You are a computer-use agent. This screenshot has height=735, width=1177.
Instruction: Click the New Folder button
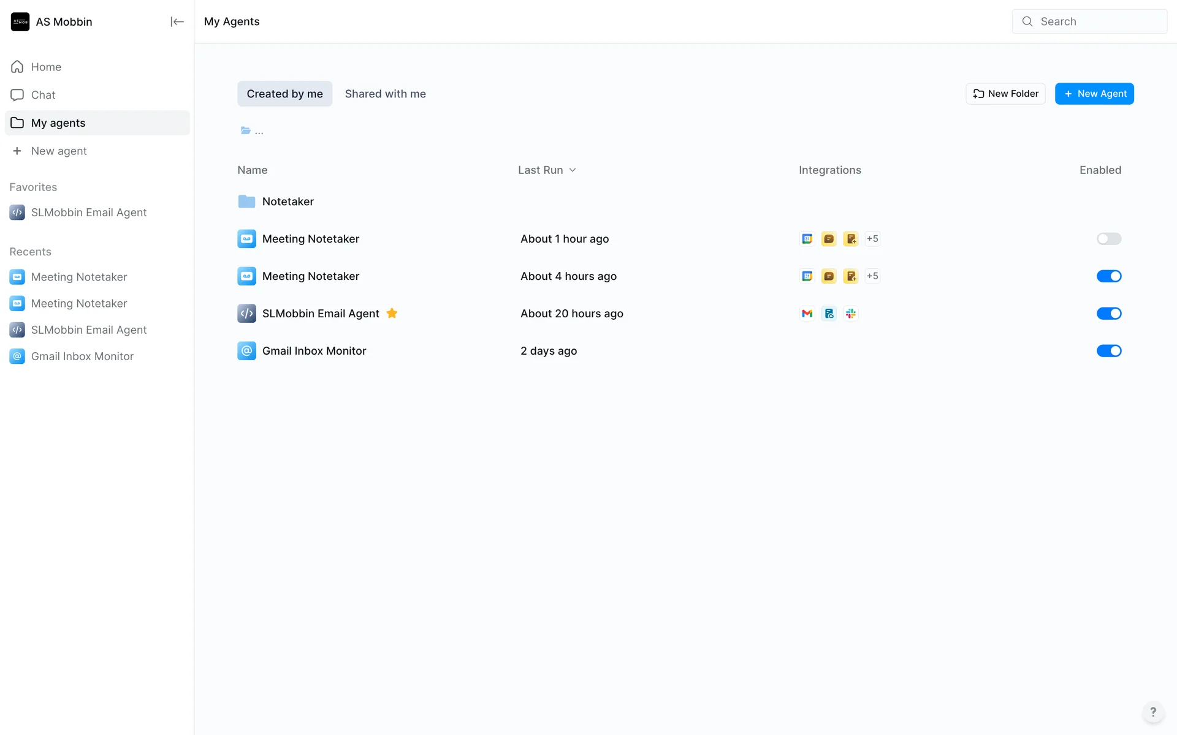point(1005,94)
